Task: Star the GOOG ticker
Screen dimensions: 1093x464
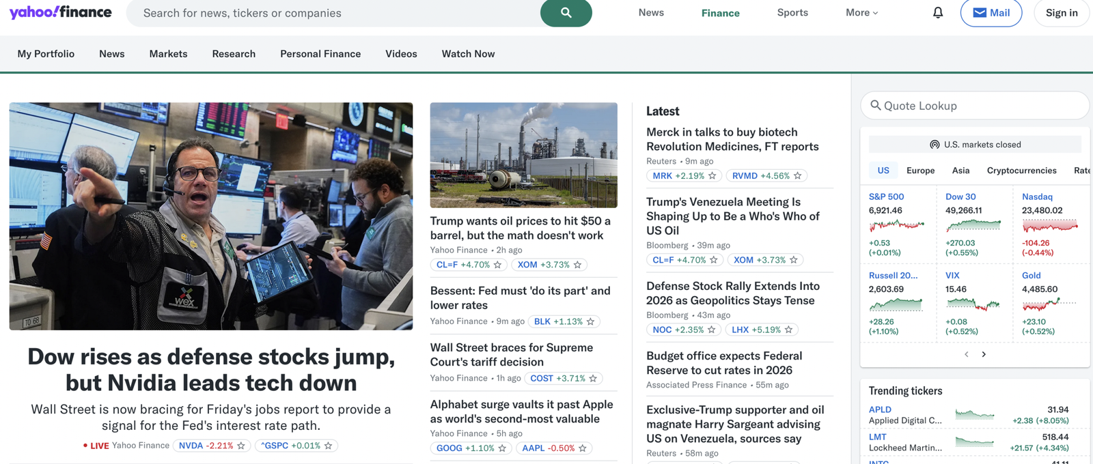Action: point(502,448)
